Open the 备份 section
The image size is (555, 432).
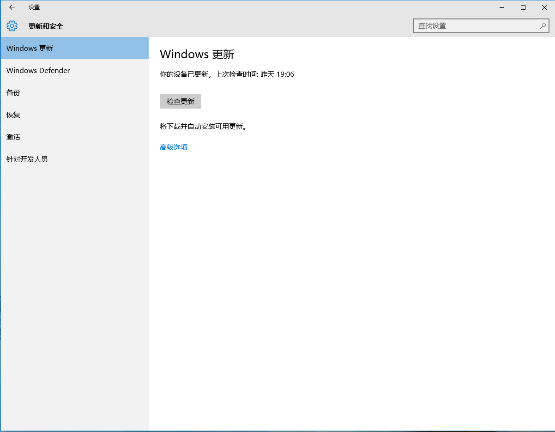click(x=75, y=92)
